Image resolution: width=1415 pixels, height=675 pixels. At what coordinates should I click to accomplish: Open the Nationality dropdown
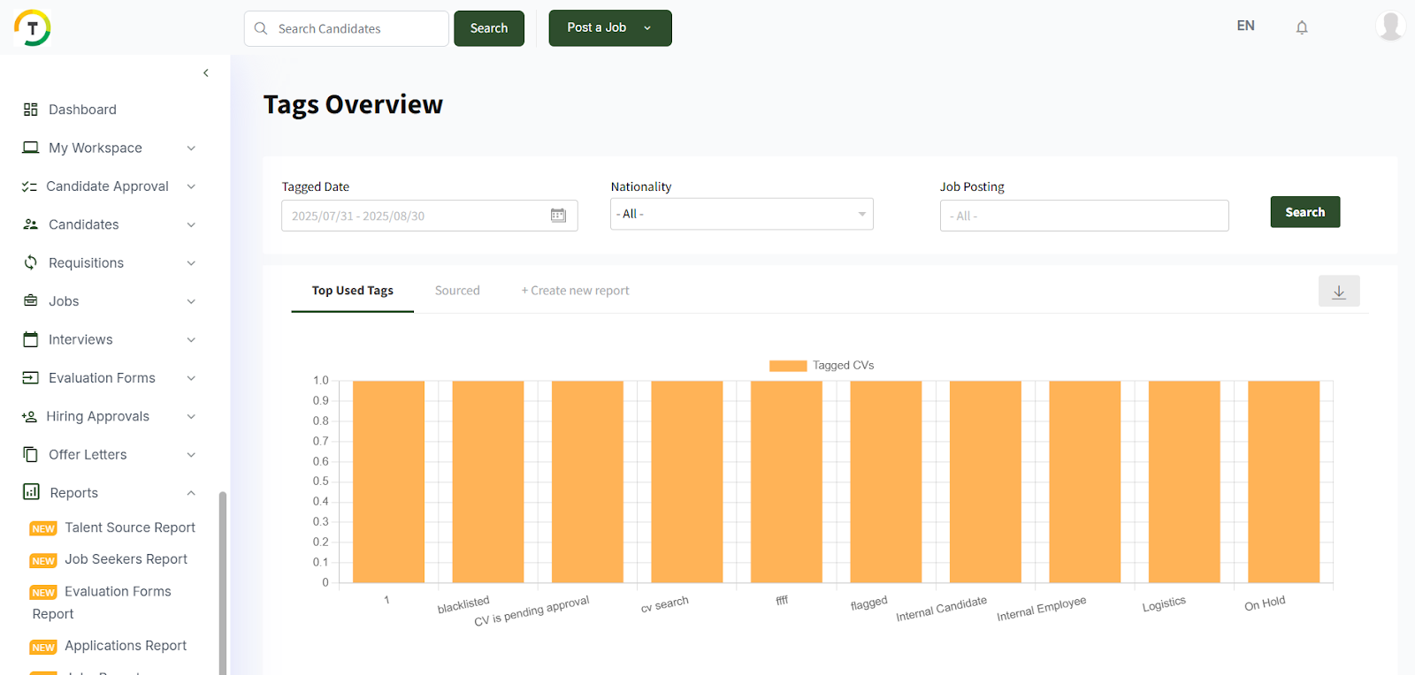(741, 214)
